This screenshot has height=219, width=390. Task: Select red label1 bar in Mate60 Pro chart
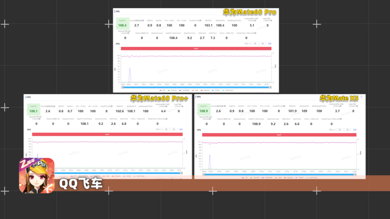(x=196, y=49)
